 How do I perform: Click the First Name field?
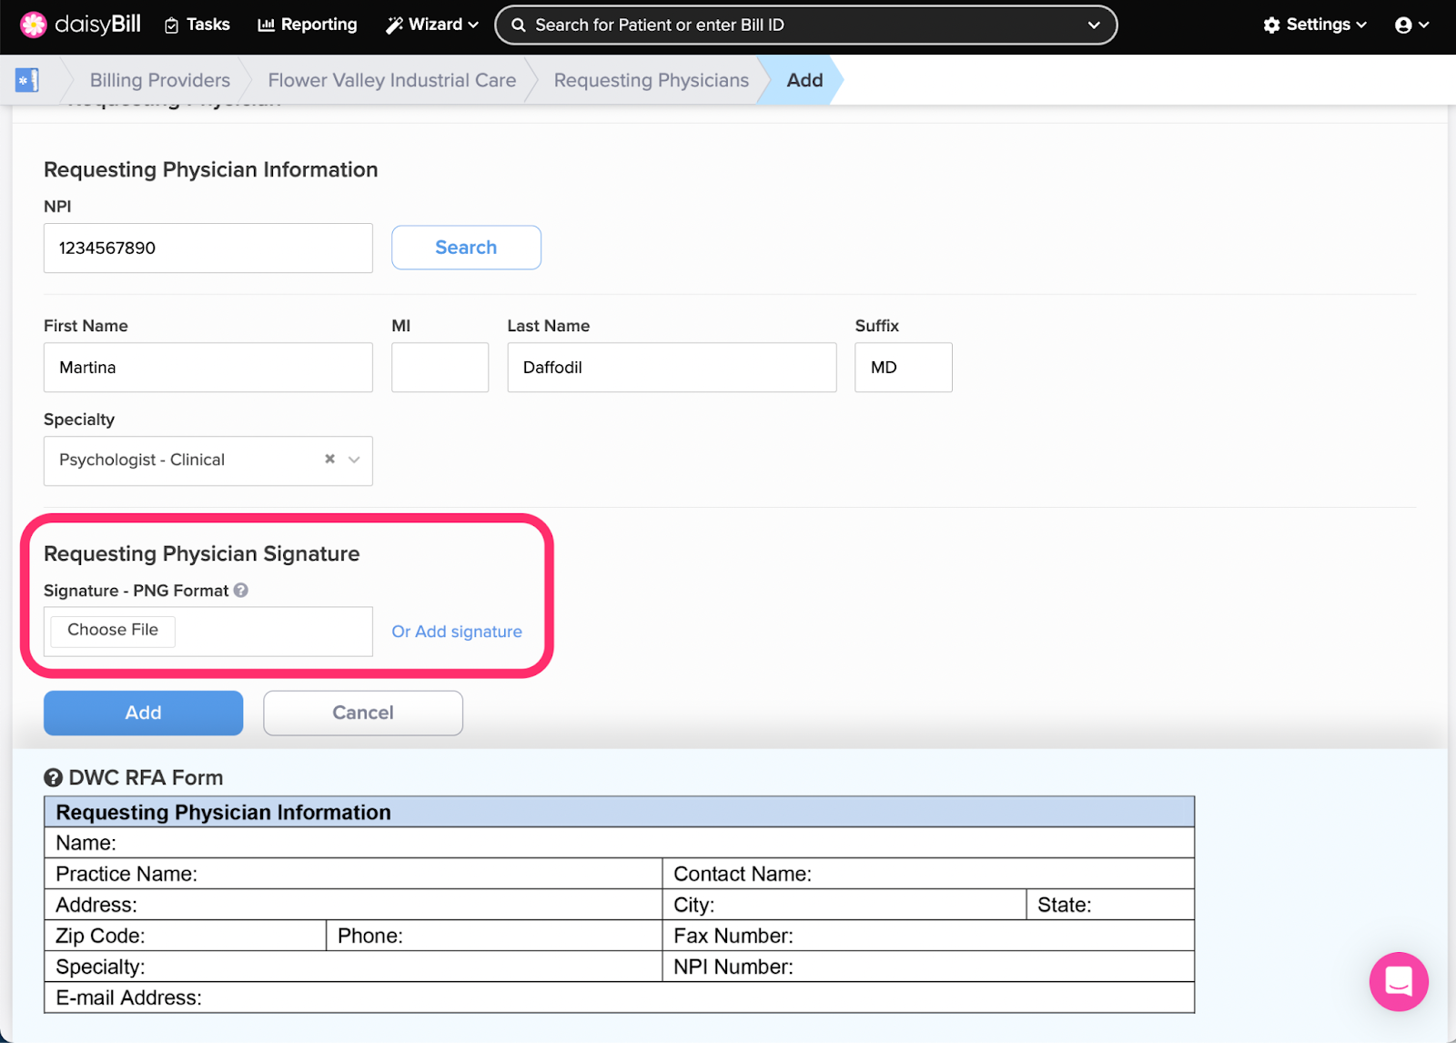click(208, 368)
